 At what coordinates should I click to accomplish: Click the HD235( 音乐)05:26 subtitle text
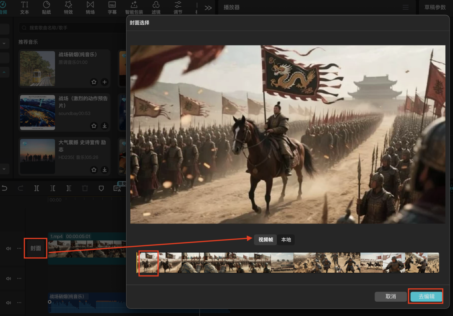78,157
